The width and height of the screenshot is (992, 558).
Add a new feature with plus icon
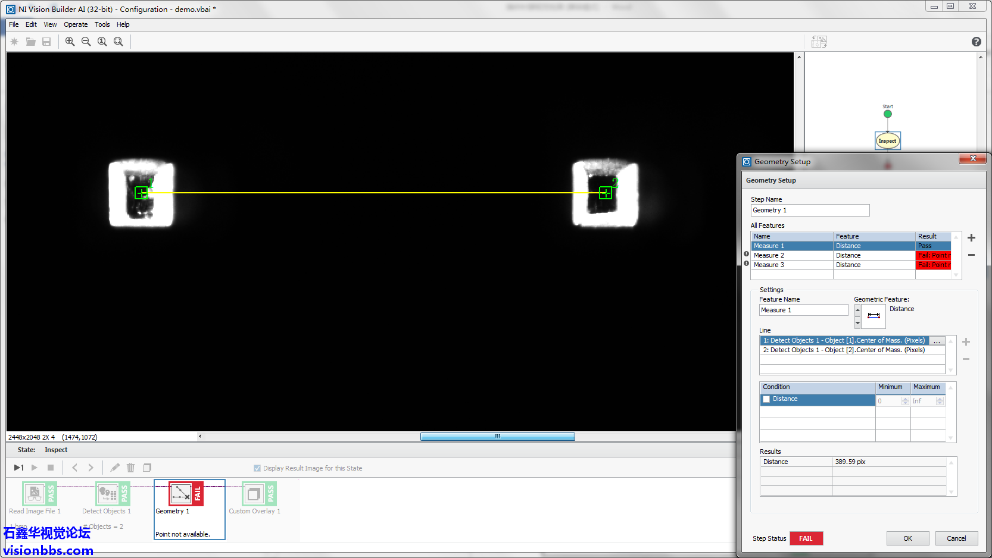tap(971, 238)
